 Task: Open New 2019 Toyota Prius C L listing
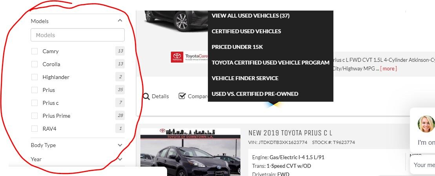(x=290, y=133)
